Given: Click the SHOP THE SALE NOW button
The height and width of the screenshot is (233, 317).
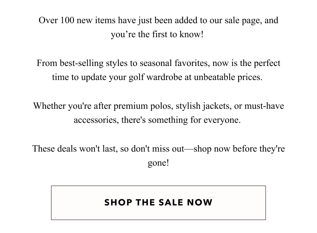Looking at the screenshot, I should (158, 202).
